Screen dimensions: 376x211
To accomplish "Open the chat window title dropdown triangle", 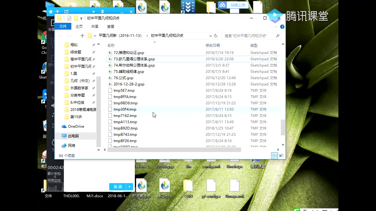I will [x=93, y=12].
